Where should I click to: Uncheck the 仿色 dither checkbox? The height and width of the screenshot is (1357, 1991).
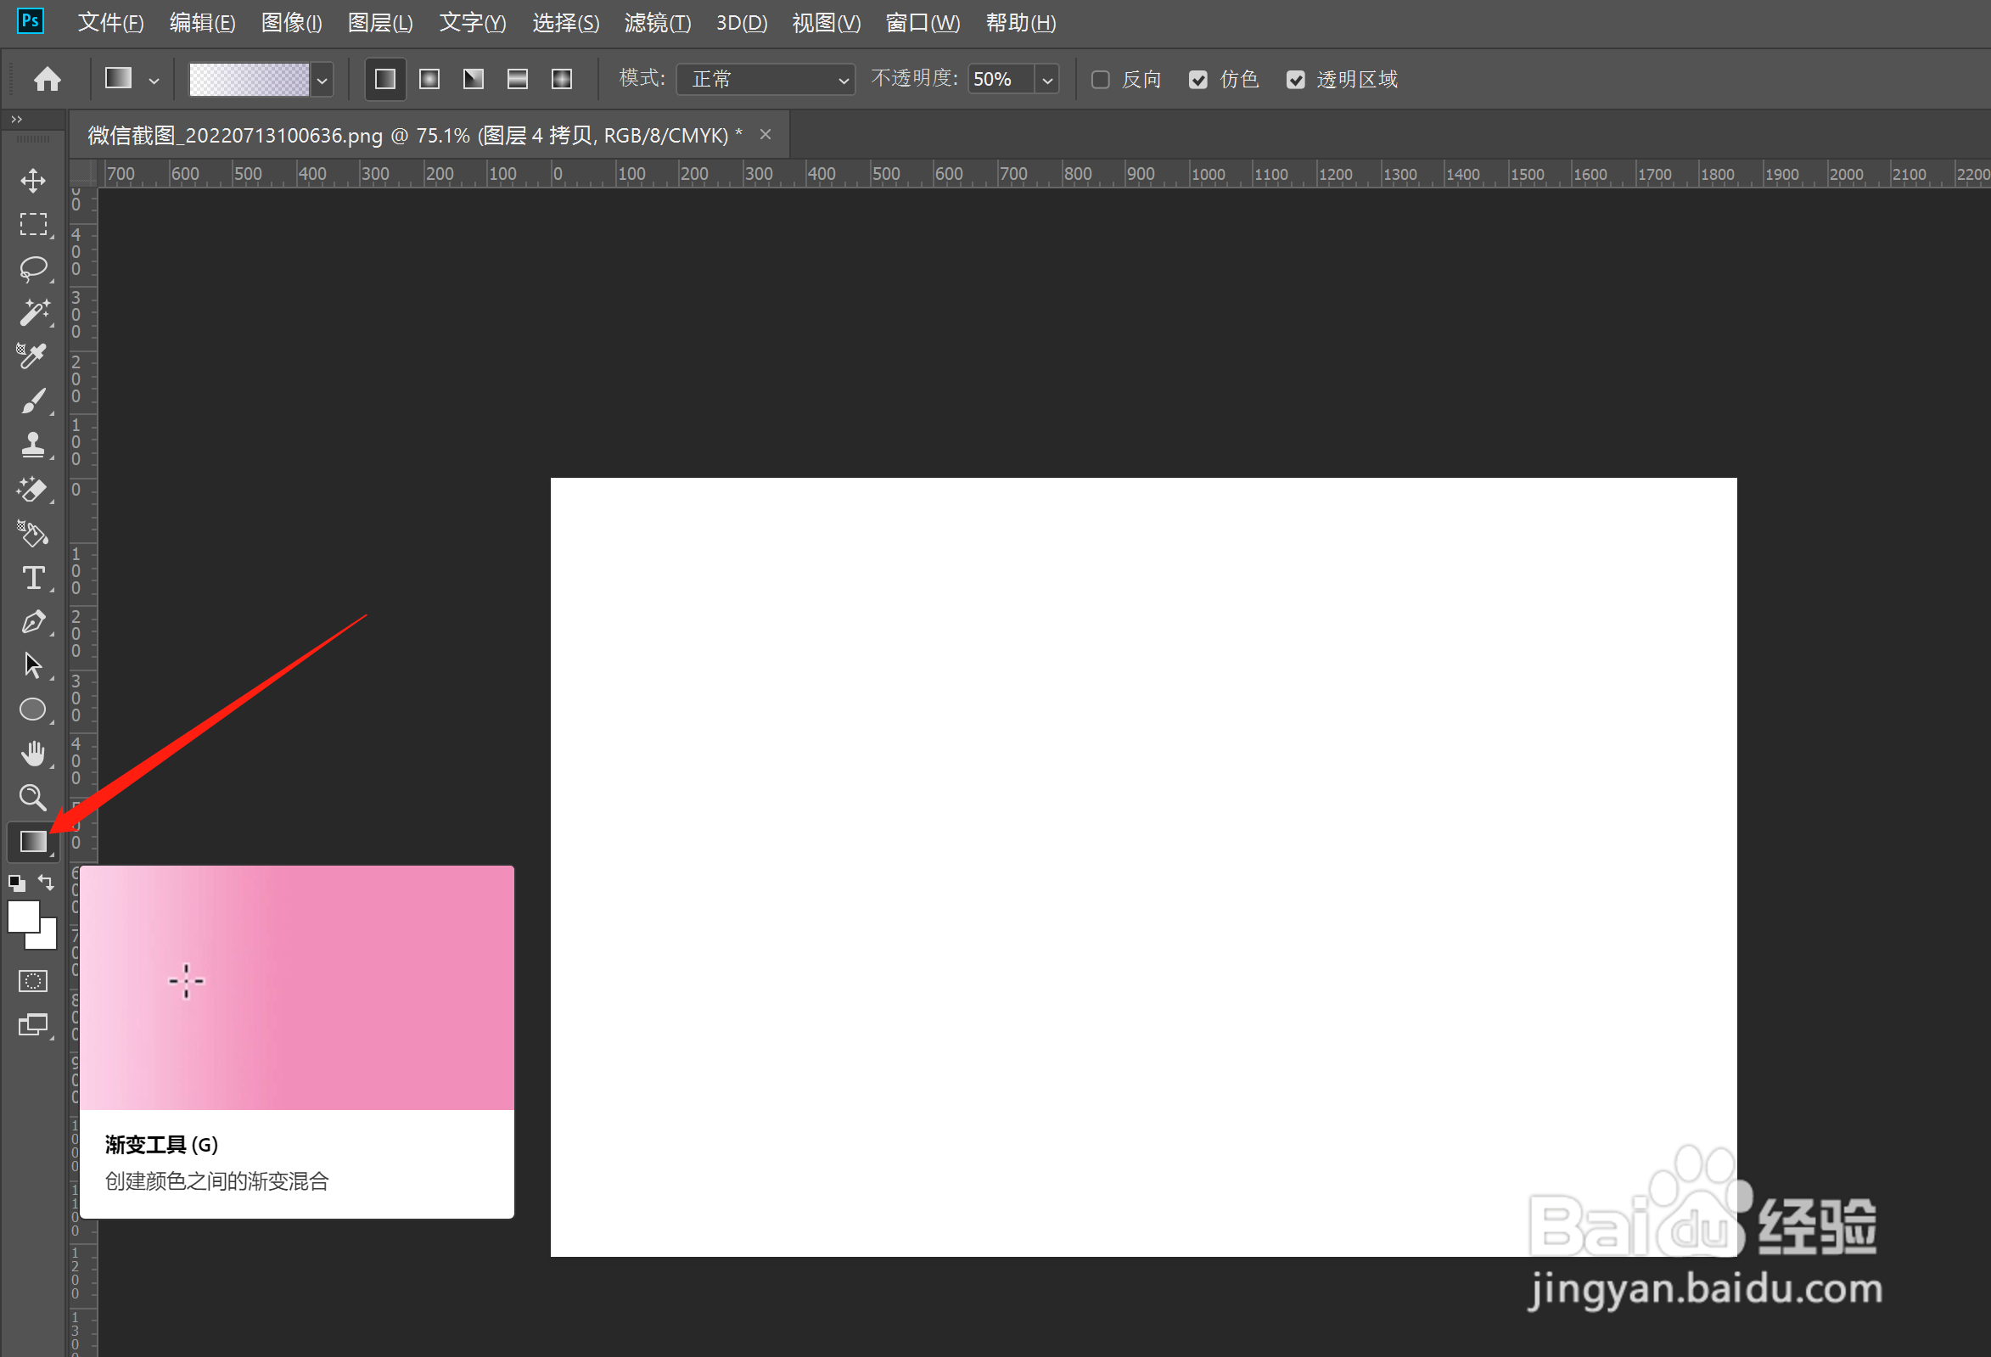tap(1197, 80)
